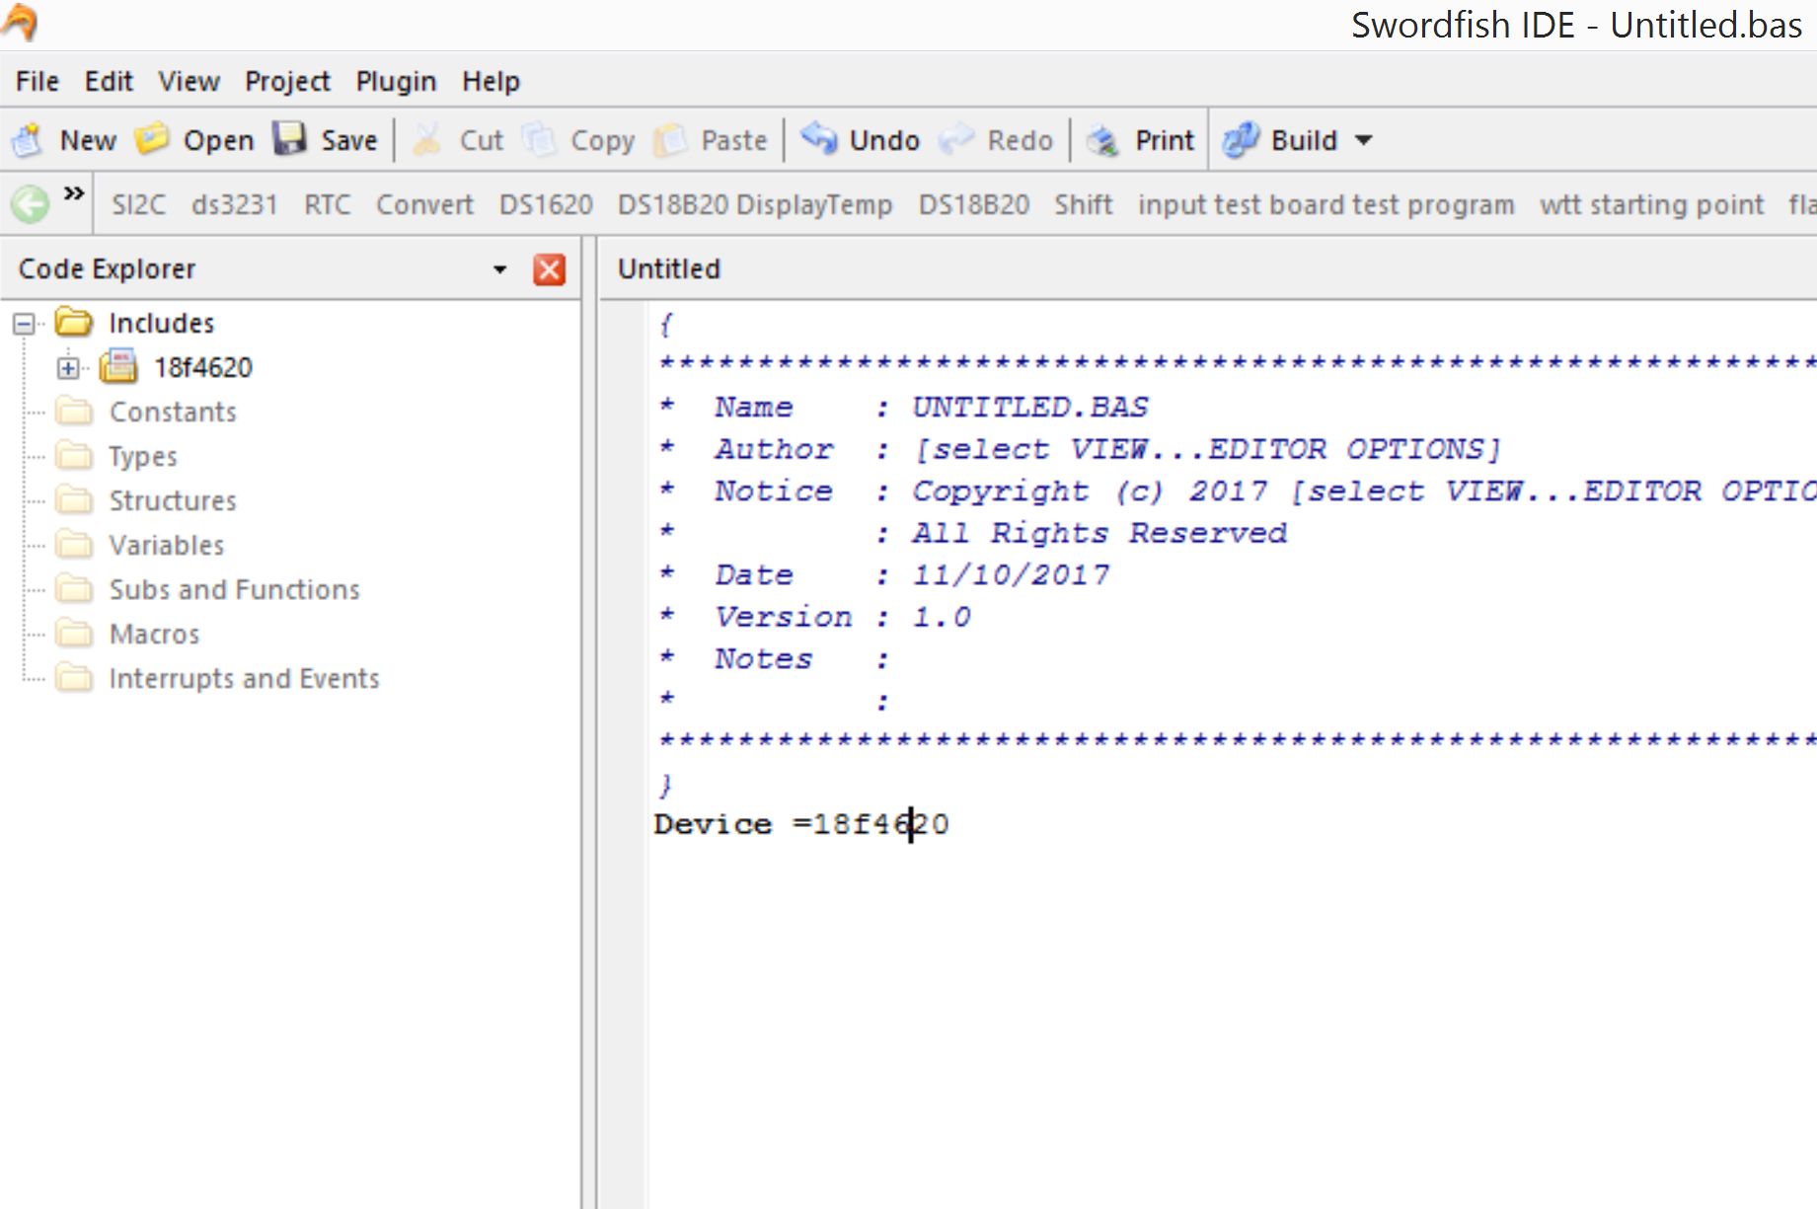The height and width of the screenshot is (1209, 1817).
Task: Click the Constants folder icon
Action: tap(74, 411)
